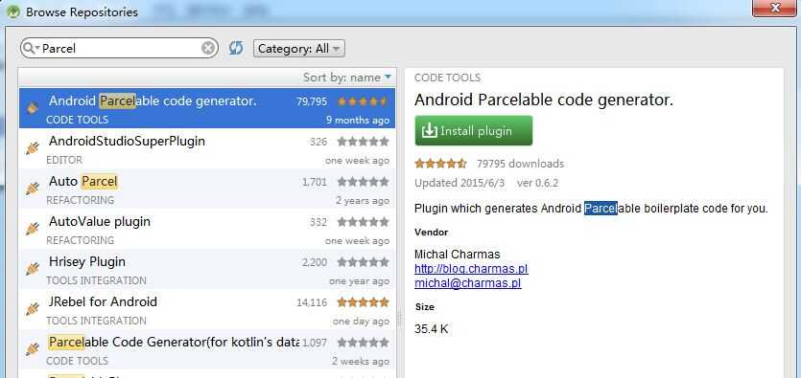801x378 pixels.
Task: Select Hrisey Plugin in the list
Action: click(207, 269)
